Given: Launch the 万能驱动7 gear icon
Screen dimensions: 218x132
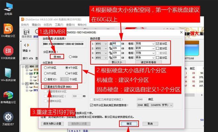Looking at the screenshot, I should pyautogui.click(x=8, y=119).
